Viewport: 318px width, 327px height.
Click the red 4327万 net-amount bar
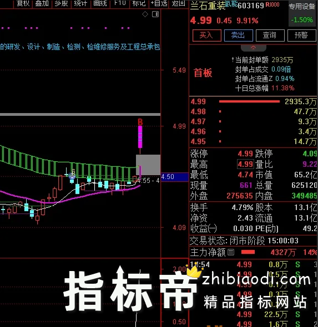pos(248,252)
